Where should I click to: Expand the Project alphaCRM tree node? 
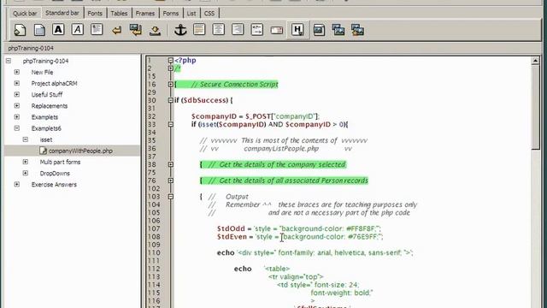[x=17, y=83]
